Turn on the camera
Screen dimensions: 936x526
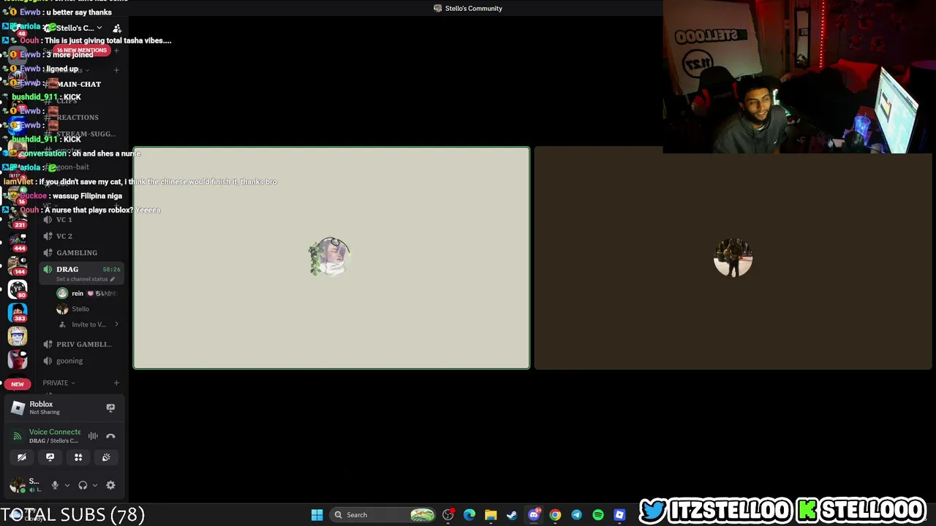[x=22, y=457]
